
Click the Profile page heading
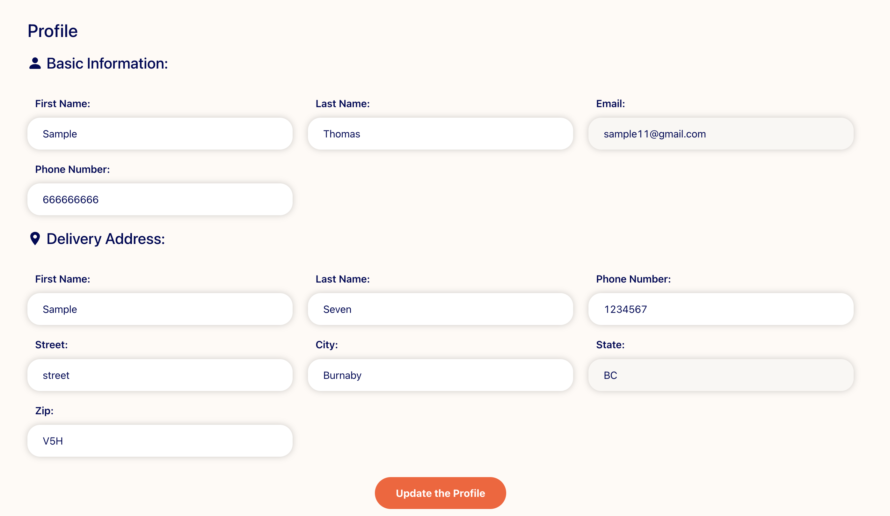tap(53, 31)
